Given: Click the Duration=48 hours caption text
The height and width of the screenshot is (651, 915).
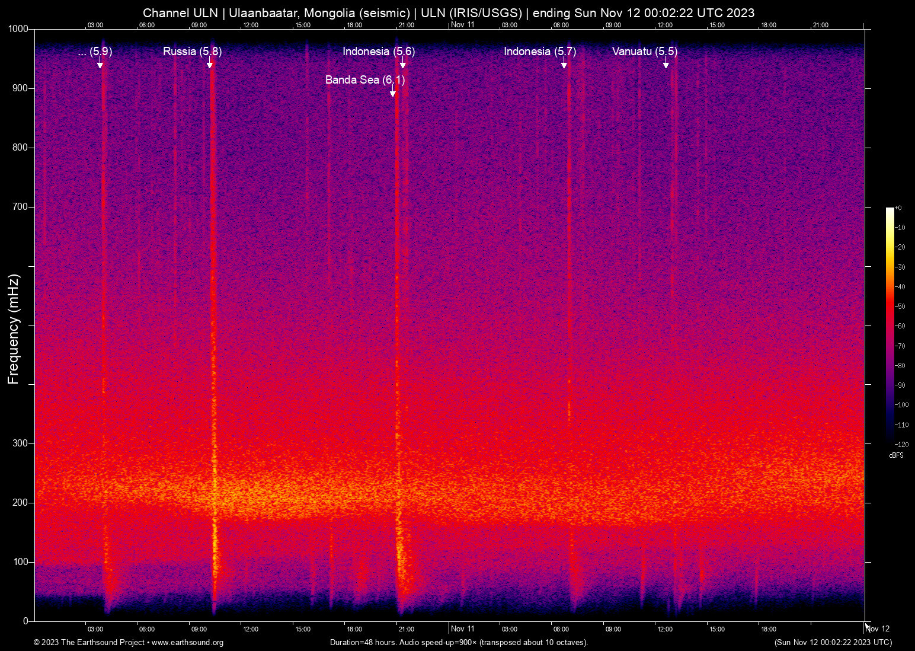Looking at the screenshot, I should tap(459, 643).
